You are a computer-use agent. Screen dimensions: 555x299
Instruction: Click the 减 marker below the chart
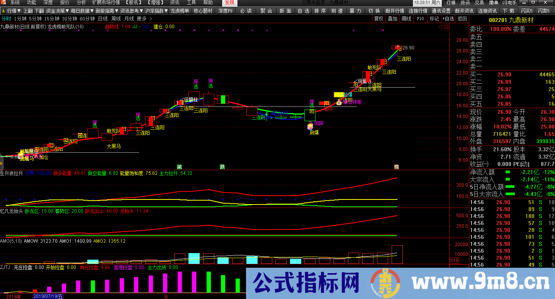pyautogui.click(x=179, y=167)
